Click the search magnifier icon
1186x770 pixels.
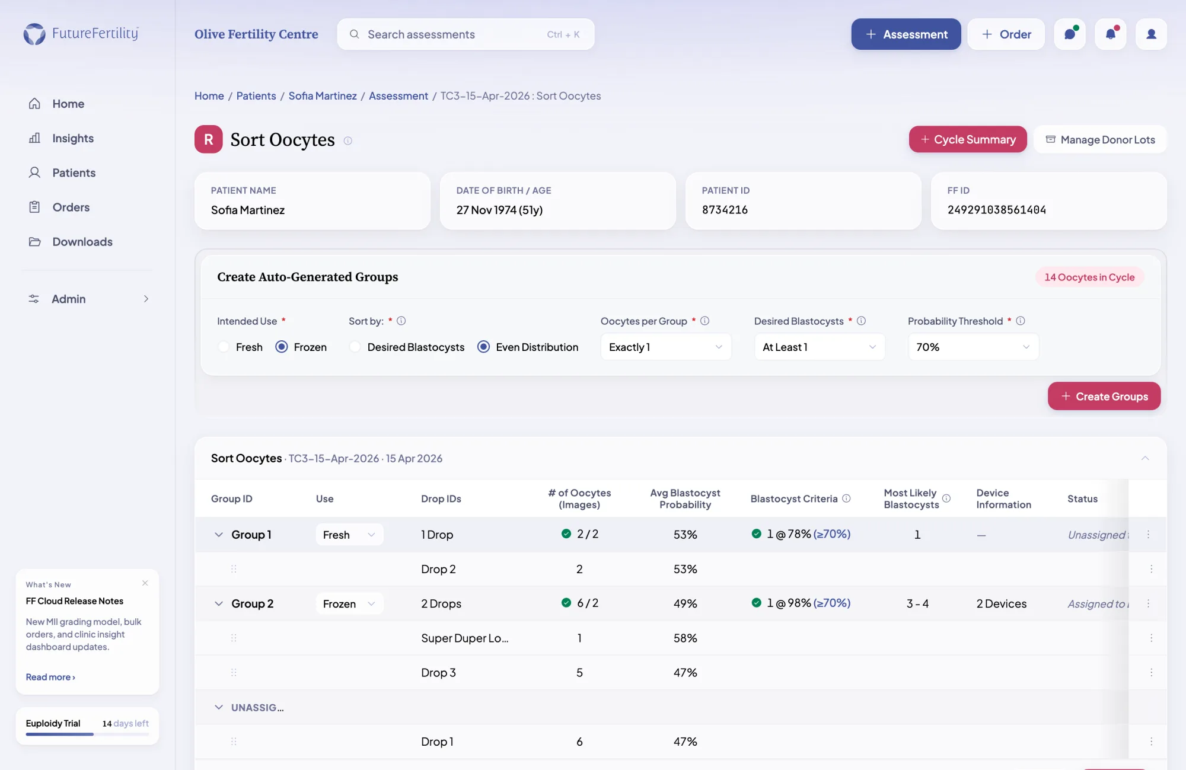[x=354, y=34]
